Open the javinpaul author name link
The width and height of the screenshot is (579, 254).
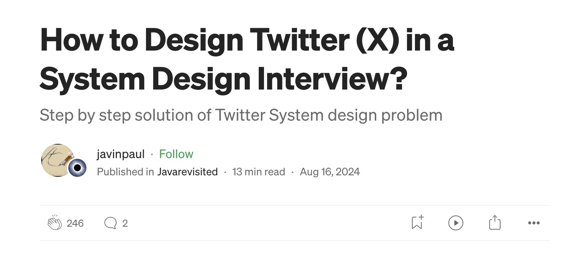[x=121, y=154]
